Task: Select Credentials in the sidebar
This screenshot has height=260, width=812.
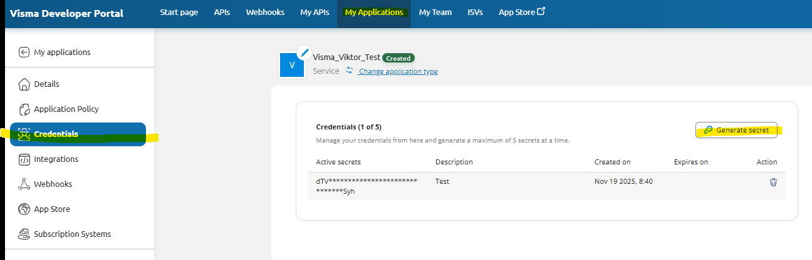Action: 78,134
